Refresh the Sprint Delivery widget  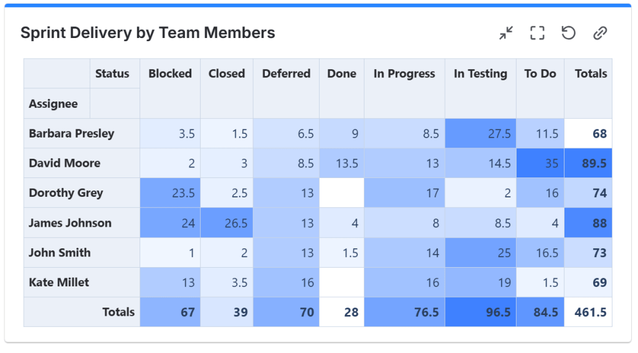click(568, 33)
